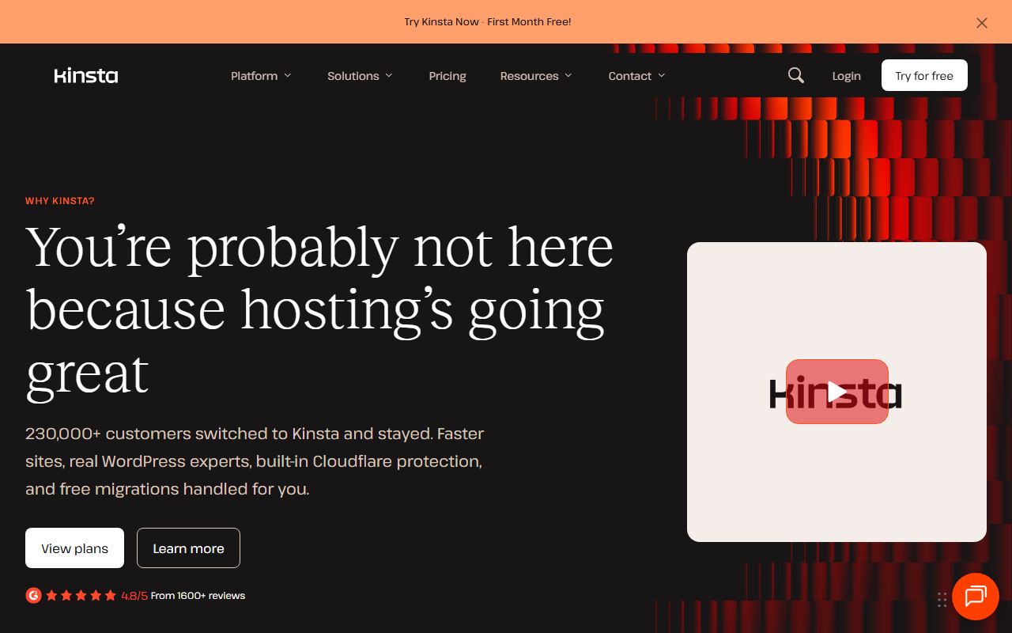This screenshot has width=1012, height=633.
Task: Click the five-star rating row
Action: [x=81, y=595]
